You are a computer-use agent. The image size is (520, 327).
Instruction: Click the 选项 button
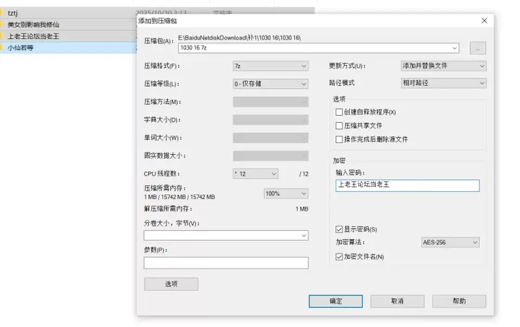(171, 284)
